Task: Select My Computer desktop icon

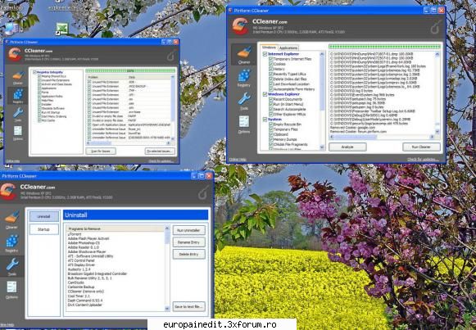Action: click(11, 29)
